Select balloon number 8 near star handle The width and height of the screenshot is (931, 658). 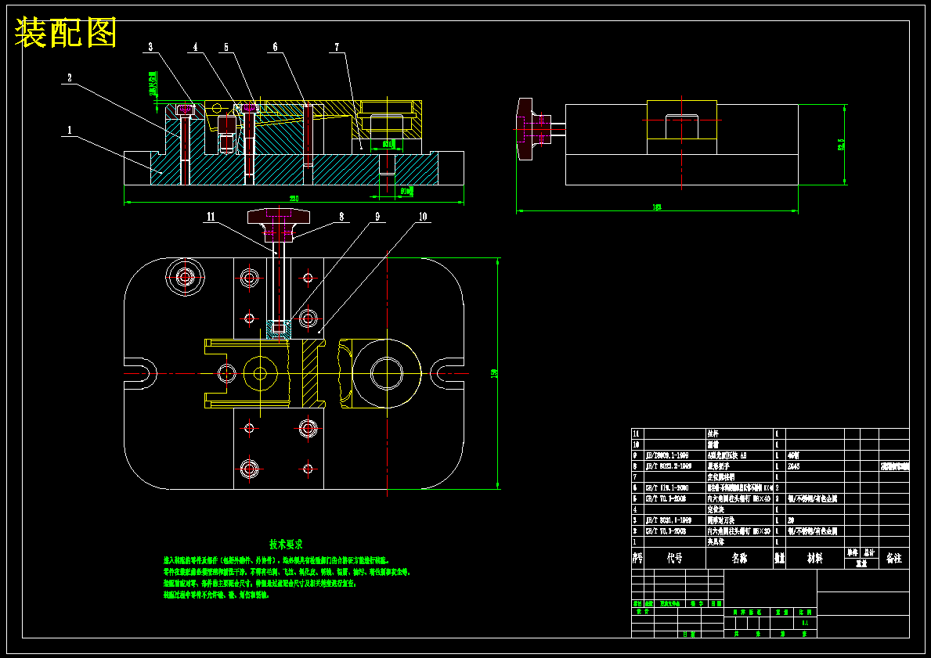(341, 217)
